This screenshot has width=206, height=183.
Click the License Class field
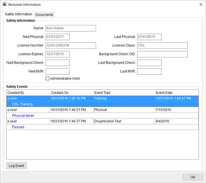(162, 46)
